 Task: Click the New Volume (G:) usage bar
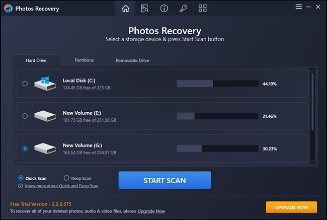click(x=216, y=149)
